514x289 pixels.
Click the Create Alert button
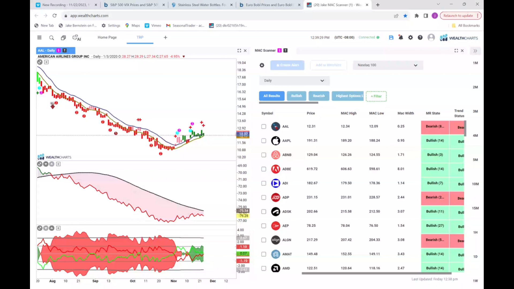click(287, 65)
